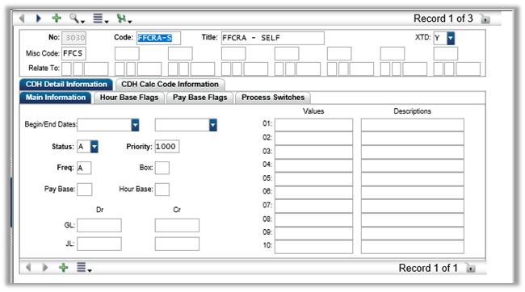
Task: Open the Process Switches tab
Action: point(273,98)
